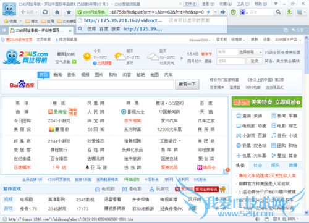Click the 把2345设为主页 link

(x=19, y=40)
